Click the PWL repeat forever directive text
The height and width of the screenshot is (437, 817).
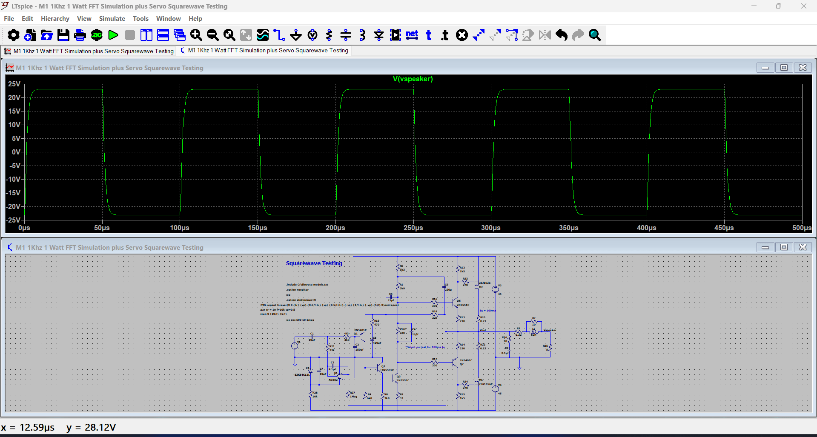[x=329, y=305]
